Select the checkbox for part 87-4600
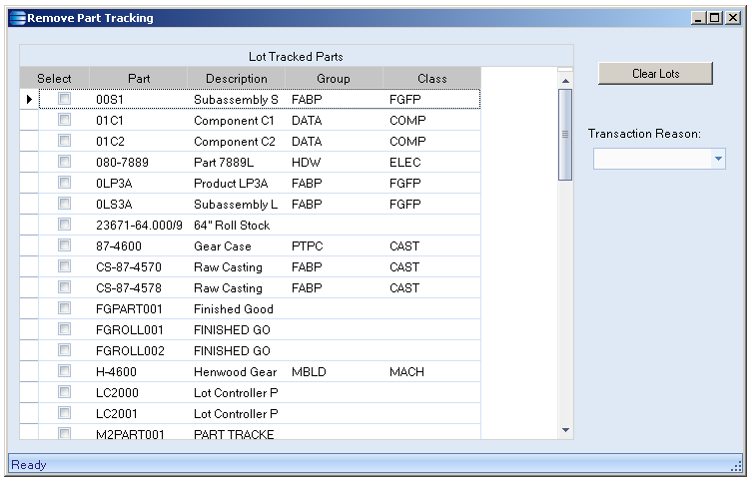This screenshot has height=481, width=752. [x=64, y=245]
